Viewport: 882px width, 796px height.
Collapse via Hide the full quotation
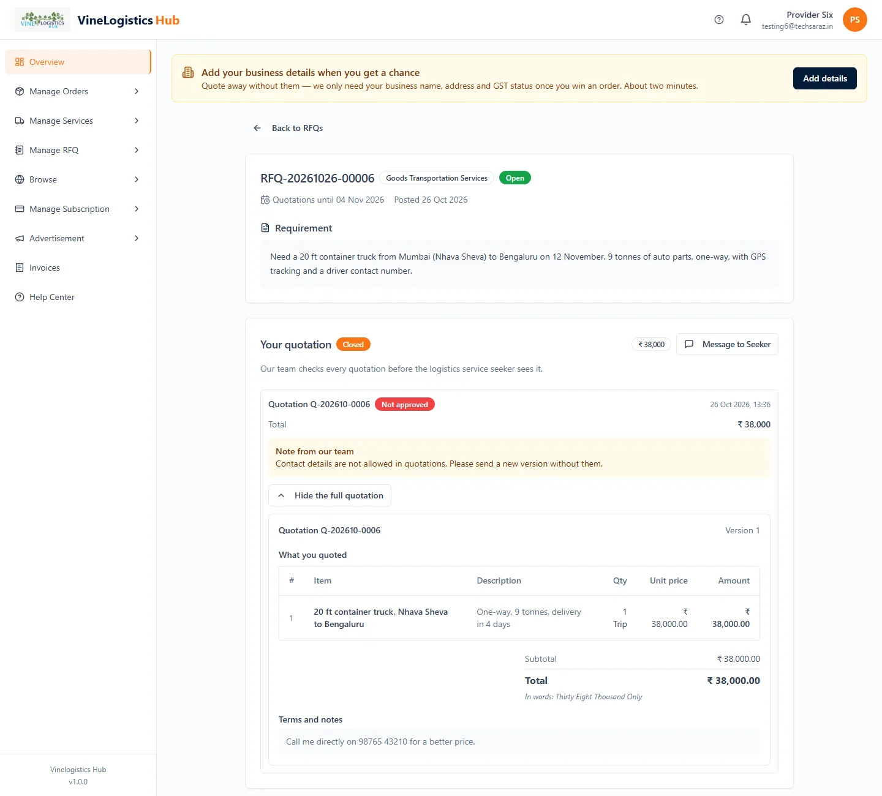[330, 495]
